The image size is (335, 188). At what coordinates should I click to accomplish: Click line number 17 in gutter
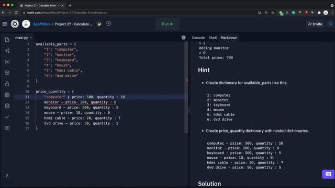[27, 128]
